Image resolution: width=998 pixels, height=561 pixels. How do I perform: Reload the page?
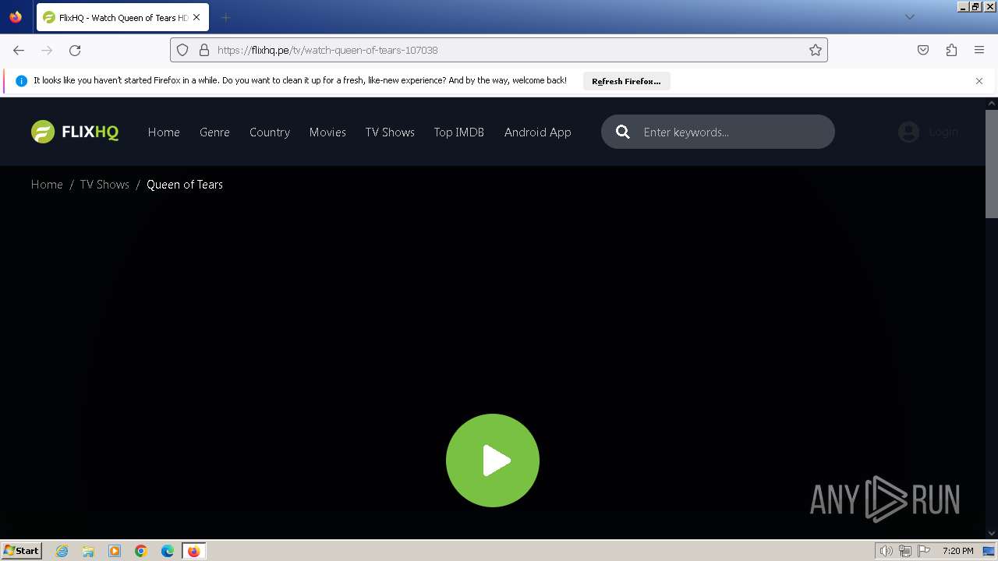tap(75, 50)
